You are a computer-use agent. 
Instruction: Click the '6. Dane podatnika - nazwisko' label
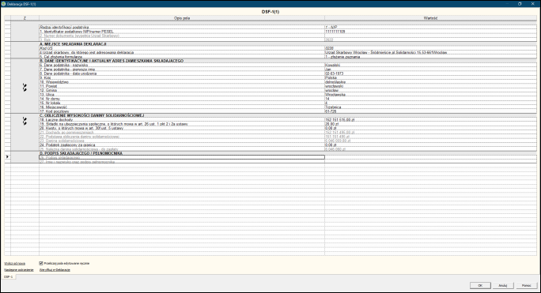(63, 65)
